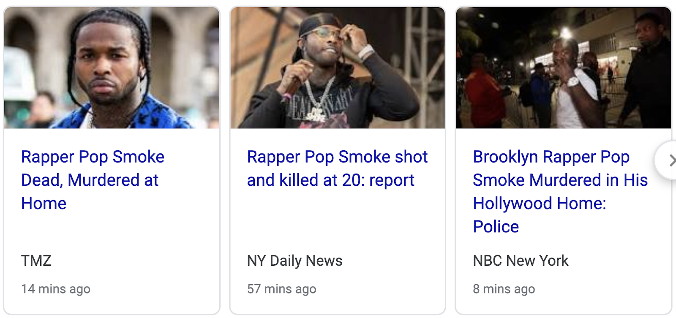This screenshot has width=676, height=318.
Task: Open the thumbnail of man in blue jacket
Action: coord(112,68)
